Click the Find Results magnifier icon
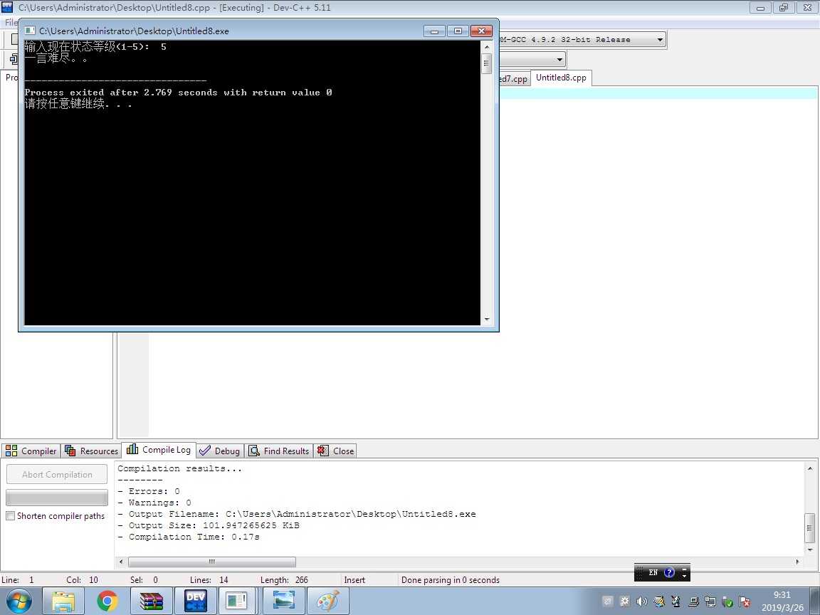This screenshot has height=615, width=820. coord(254,451)
